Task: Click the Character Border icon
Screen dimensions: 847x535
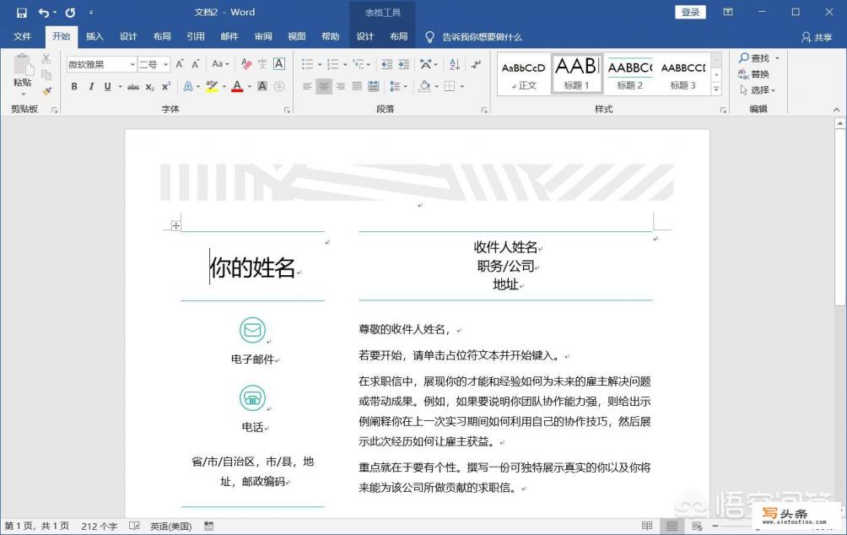Action: (278, 64)
